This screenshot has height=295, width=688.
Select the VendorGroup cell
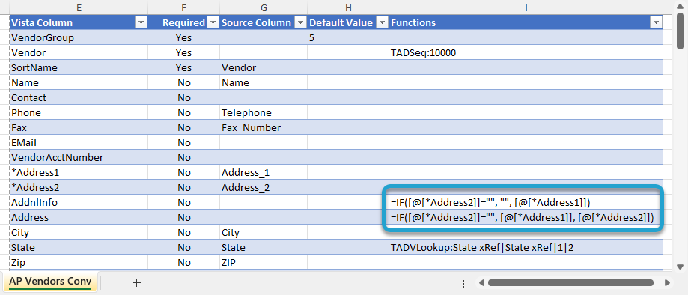pos(79,37)
